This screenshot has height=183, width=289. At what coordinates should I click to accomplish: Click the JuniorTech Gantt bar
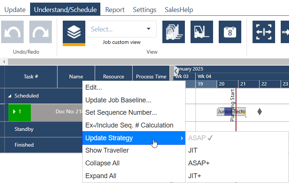point(231,112)
